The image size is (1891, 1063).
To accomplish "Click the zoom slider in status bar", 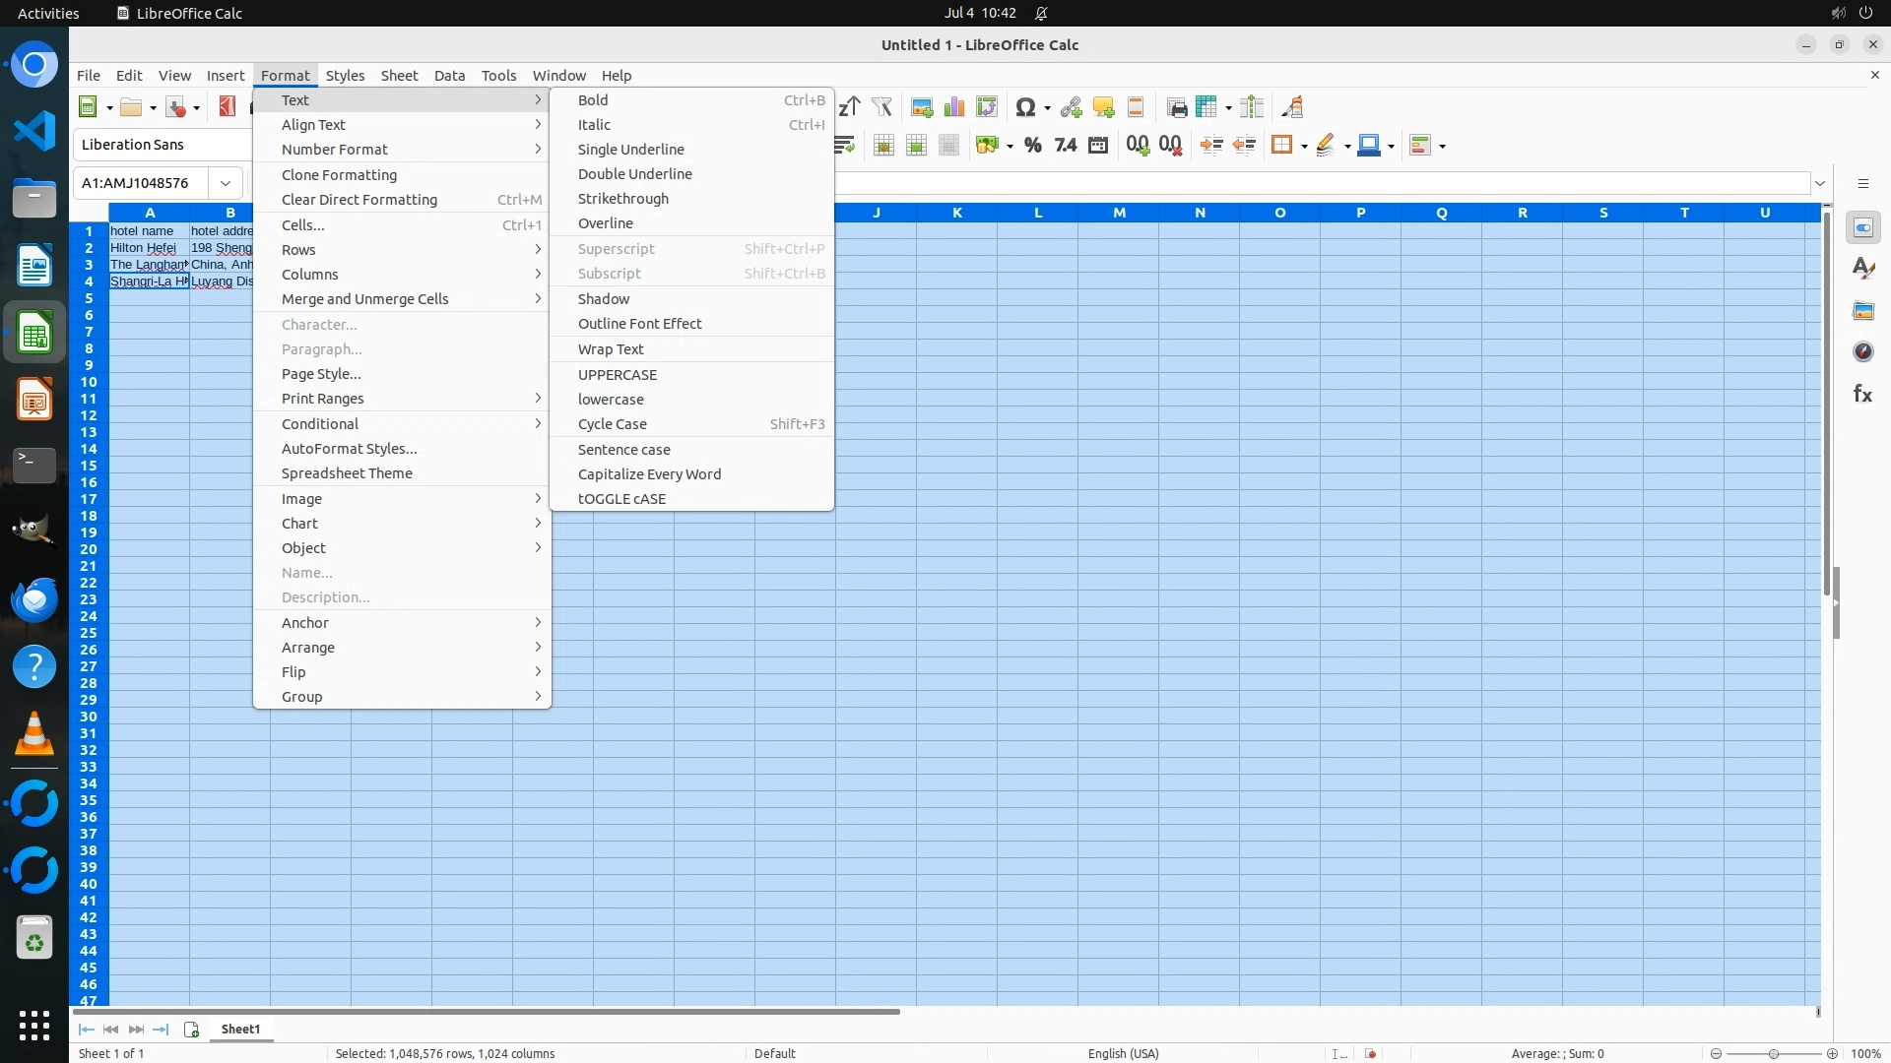I will pyautogui.click(x=1773, y=1053).
